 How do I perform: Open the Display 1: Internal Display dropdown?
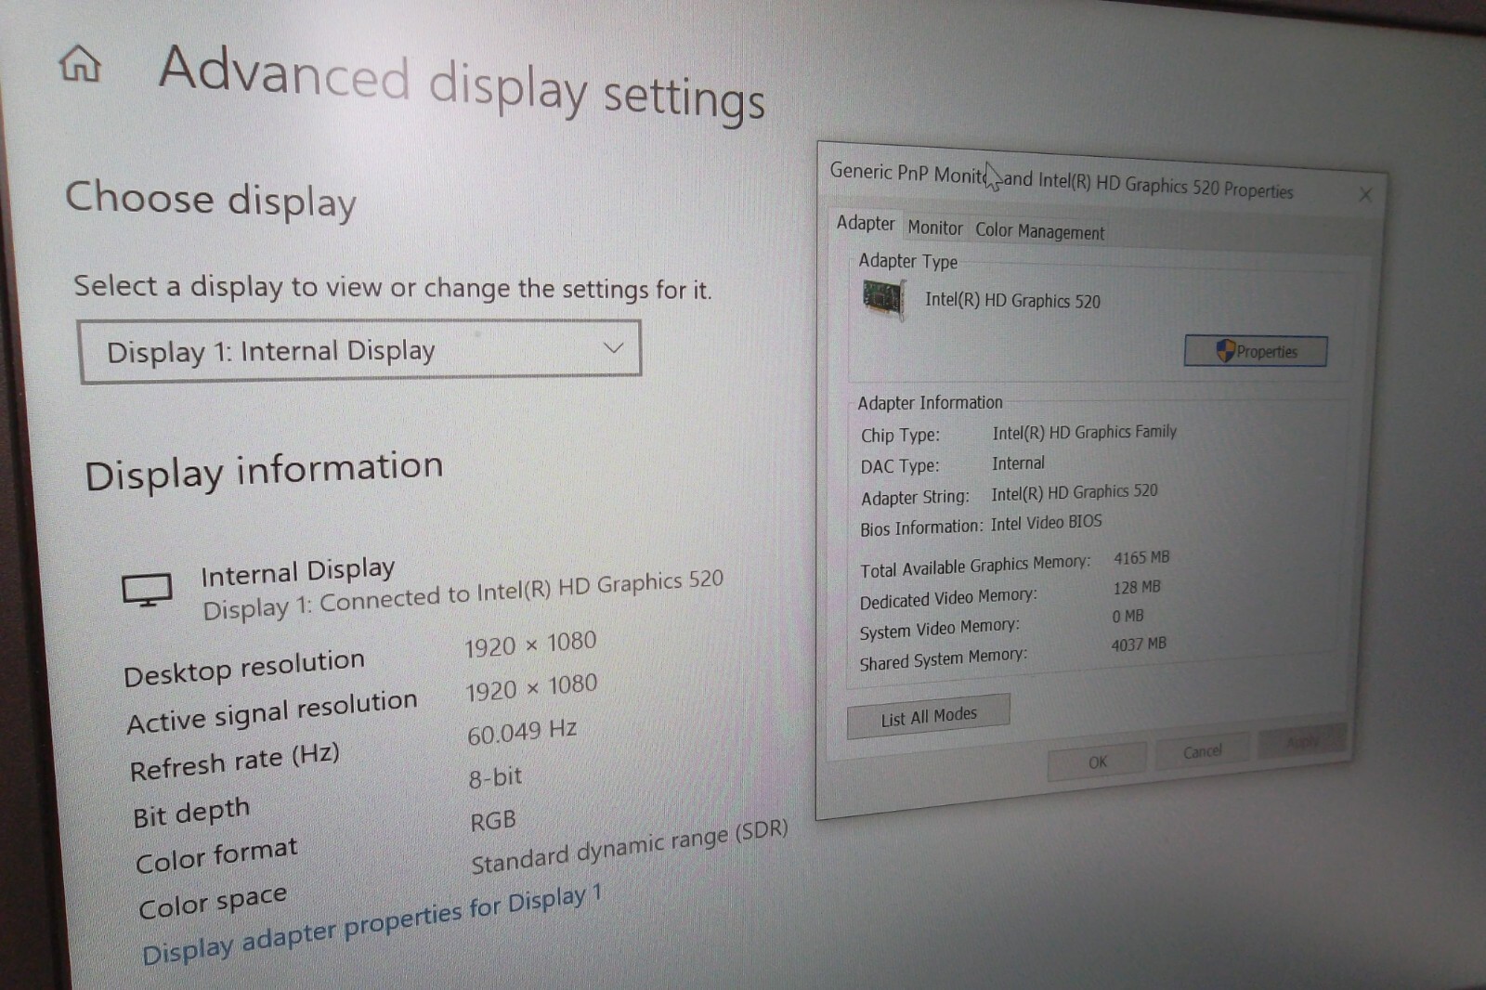pos(360,351)
